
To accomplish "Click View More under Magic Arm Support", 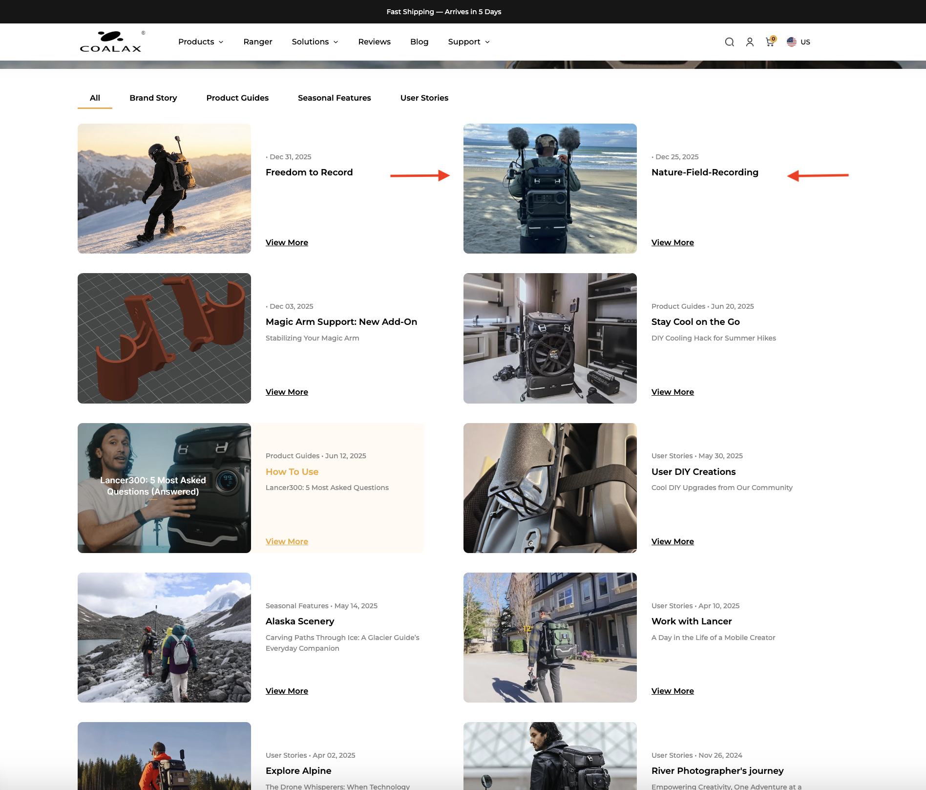I will [x=287, y=392].
